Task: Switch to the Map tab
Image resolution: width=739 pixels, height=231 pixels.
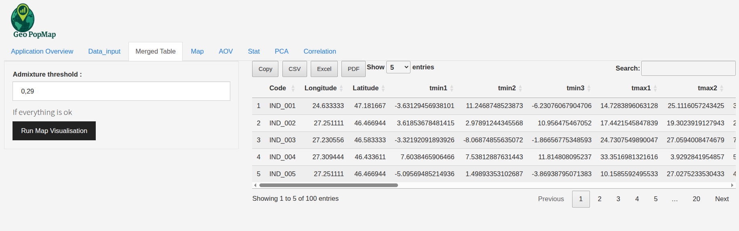Action: (197, 51)
